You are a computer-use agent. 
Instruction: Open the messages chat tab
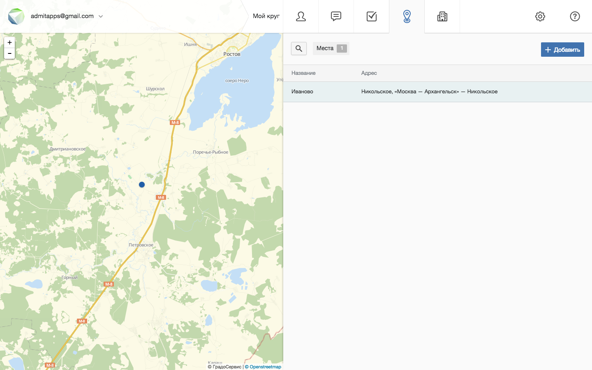click(x=336, y=16)
